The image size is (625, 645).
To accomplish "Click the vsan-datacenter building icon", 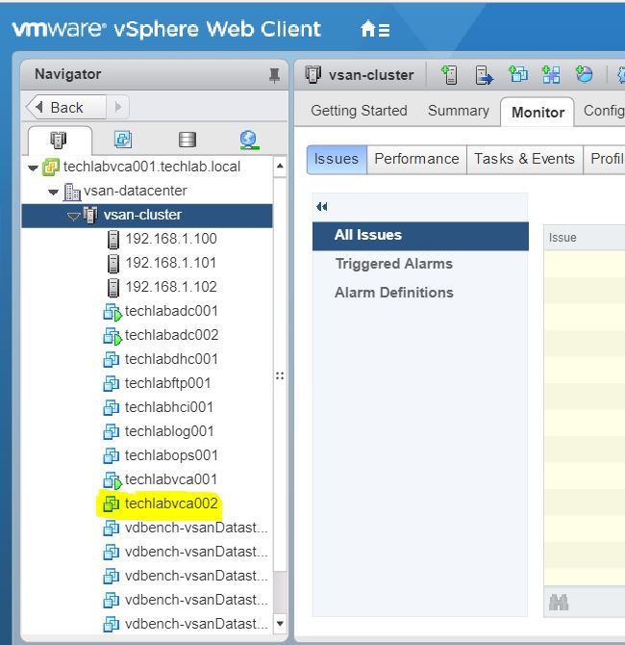I will coord(72,192).
